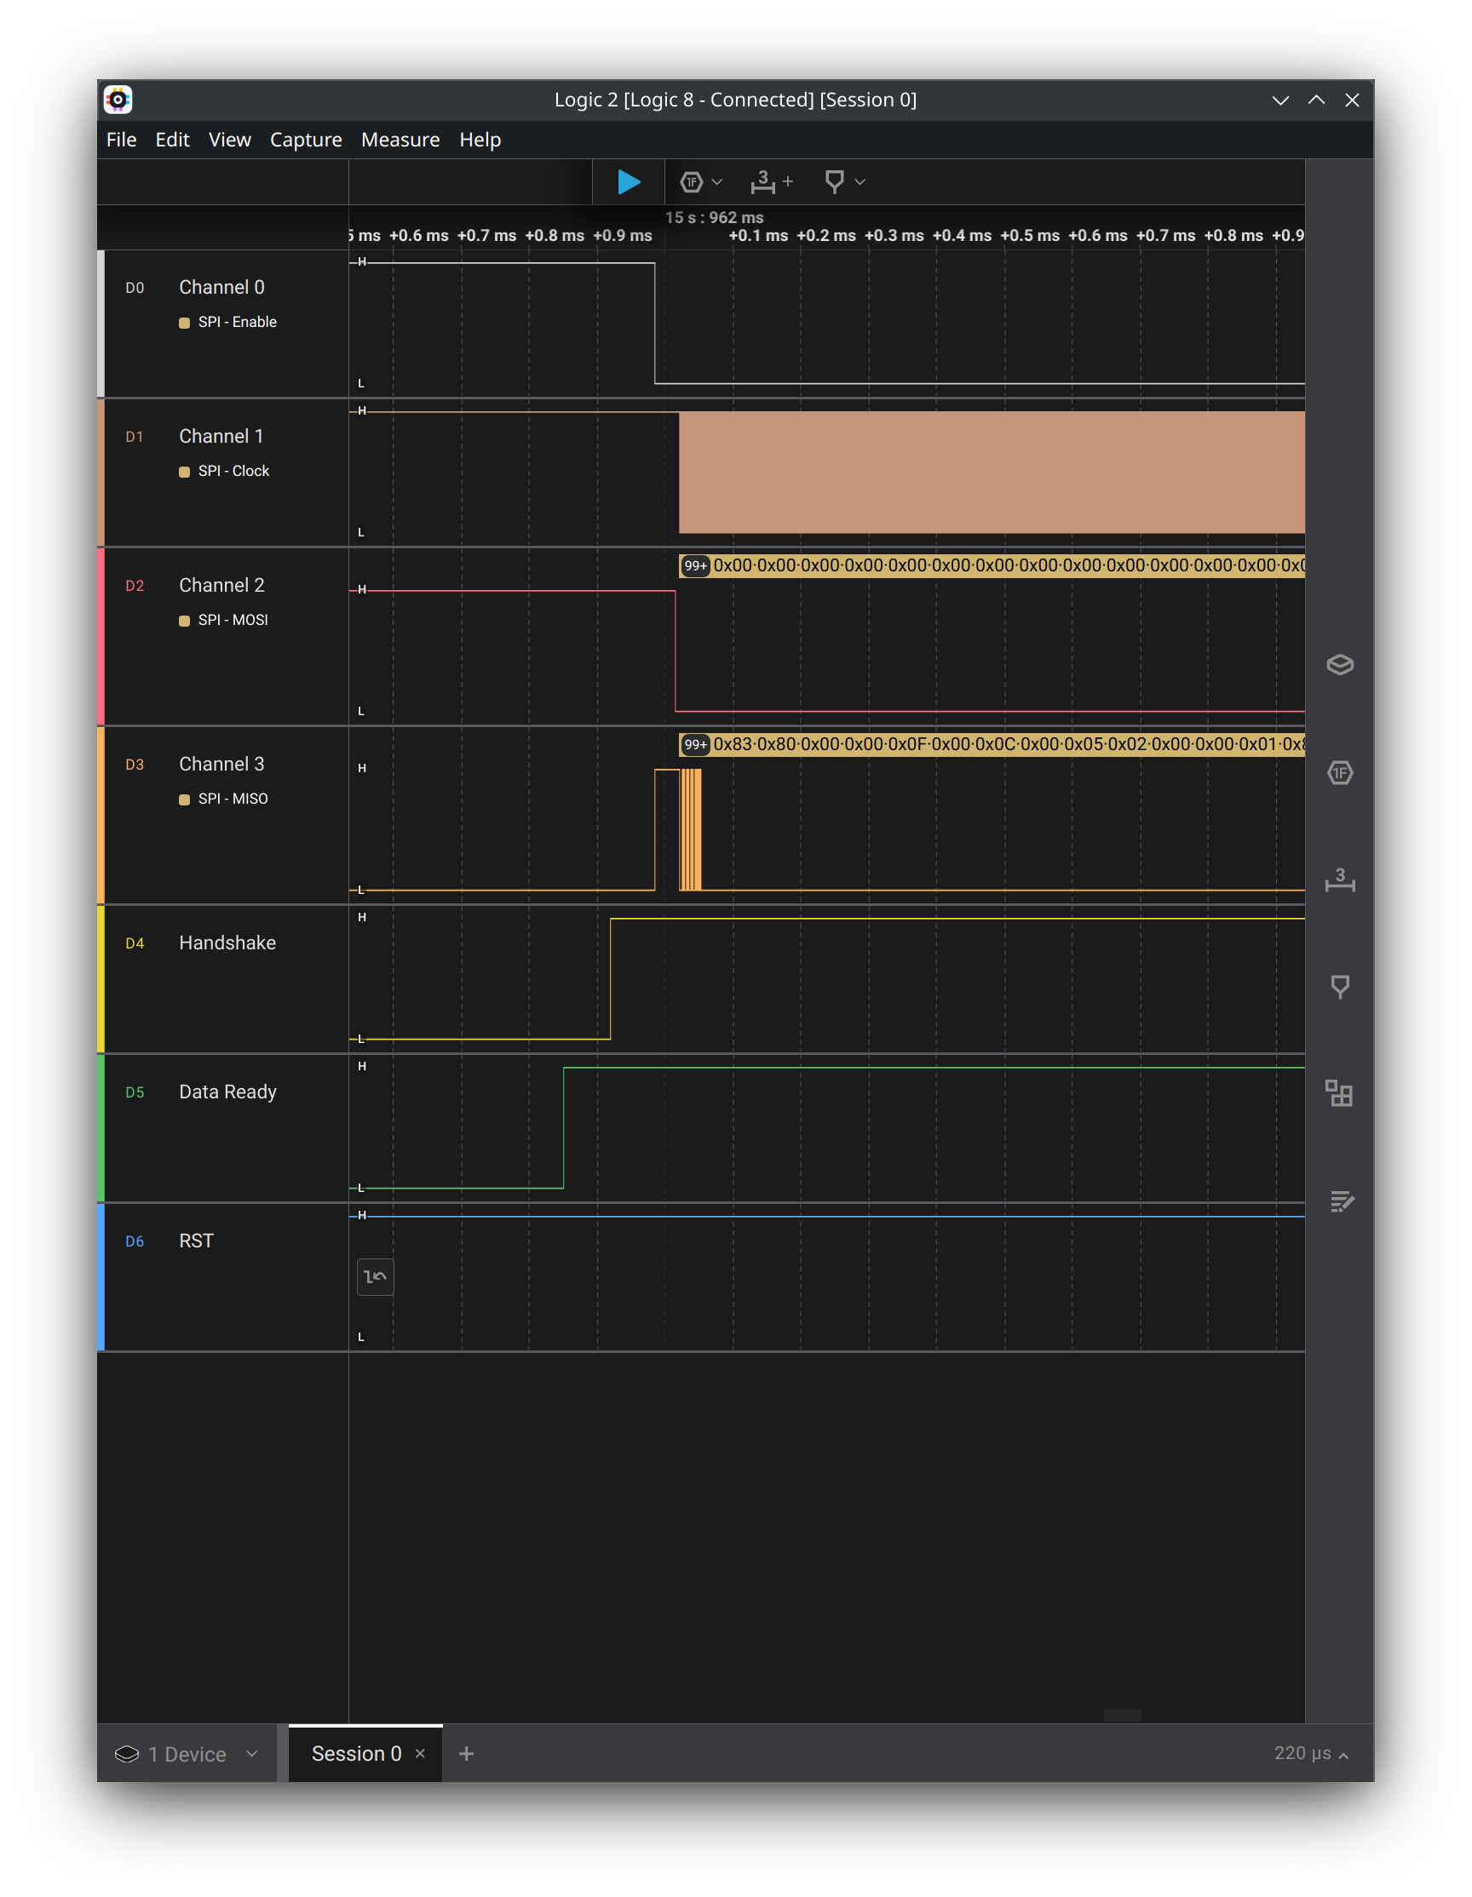The width and height of the screenshot is (1472, 1897).
Task: Expand analyzer dropdown arrow in toolbar
Action: click(717, 181)
